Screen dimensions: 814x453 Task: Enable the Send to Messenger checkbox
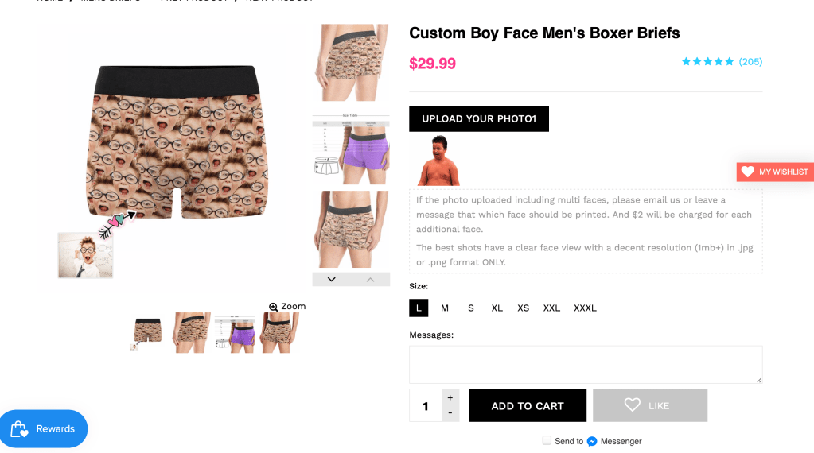click(547, 440)
